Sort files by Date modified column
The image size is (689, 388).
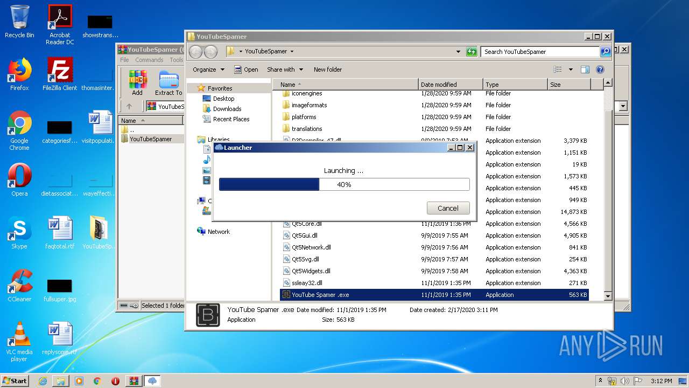pos(450,85)
